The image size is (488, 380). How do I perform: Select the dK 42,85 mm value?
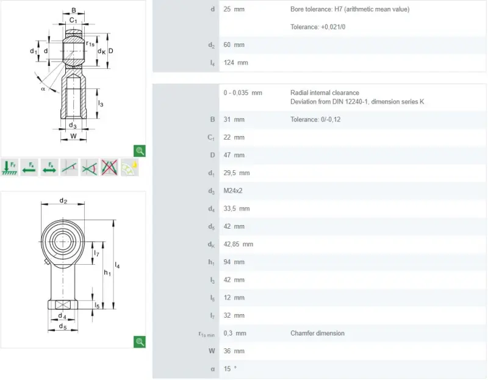point(238,245)
